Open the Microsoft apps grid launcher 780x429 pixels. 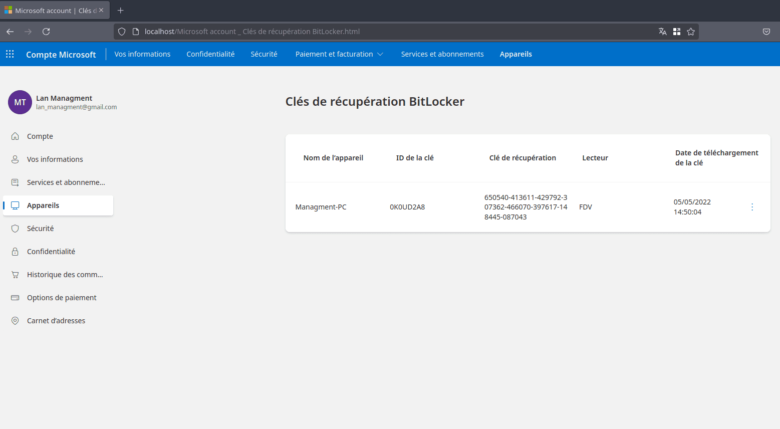click(10, 54)
